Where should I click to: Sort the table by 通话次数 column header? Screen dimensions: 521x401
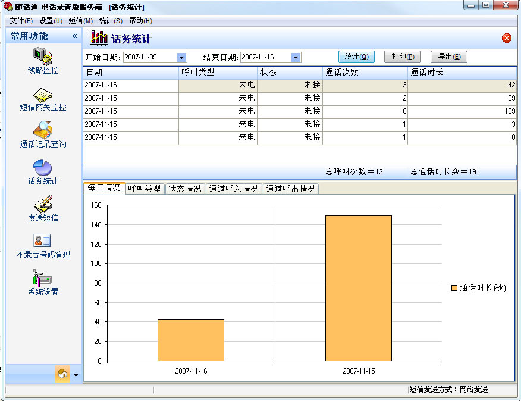click(x=365, y=72)
